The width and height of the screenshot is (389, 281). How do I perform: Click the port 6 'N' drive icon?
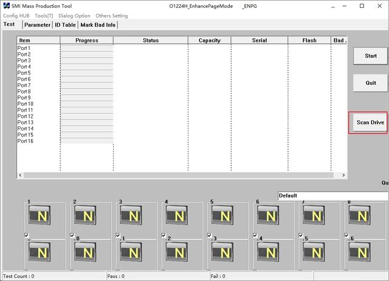click(x=267, y=215)
